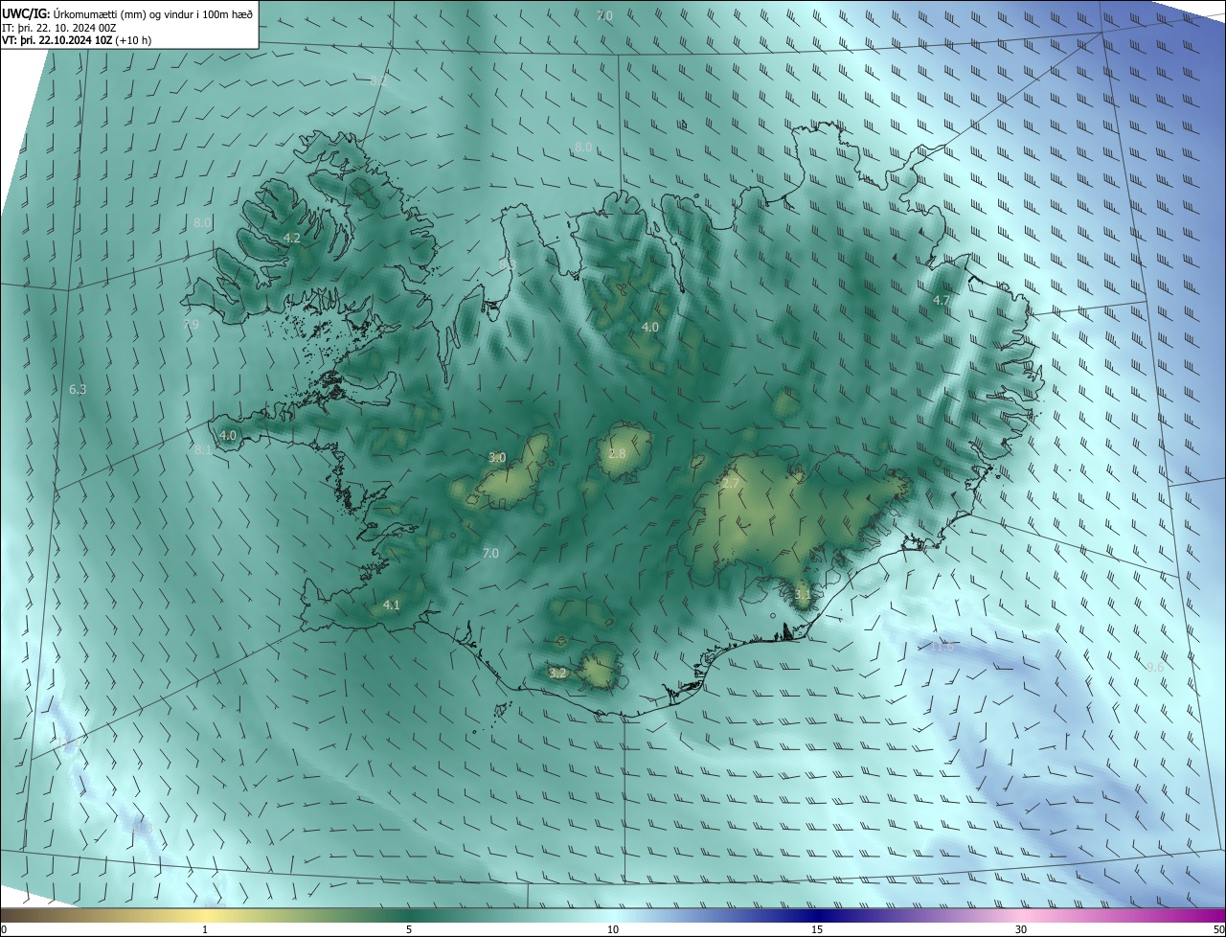
Task: Click the 4.2 value over the Westfjords
Action: click(292, 238)
